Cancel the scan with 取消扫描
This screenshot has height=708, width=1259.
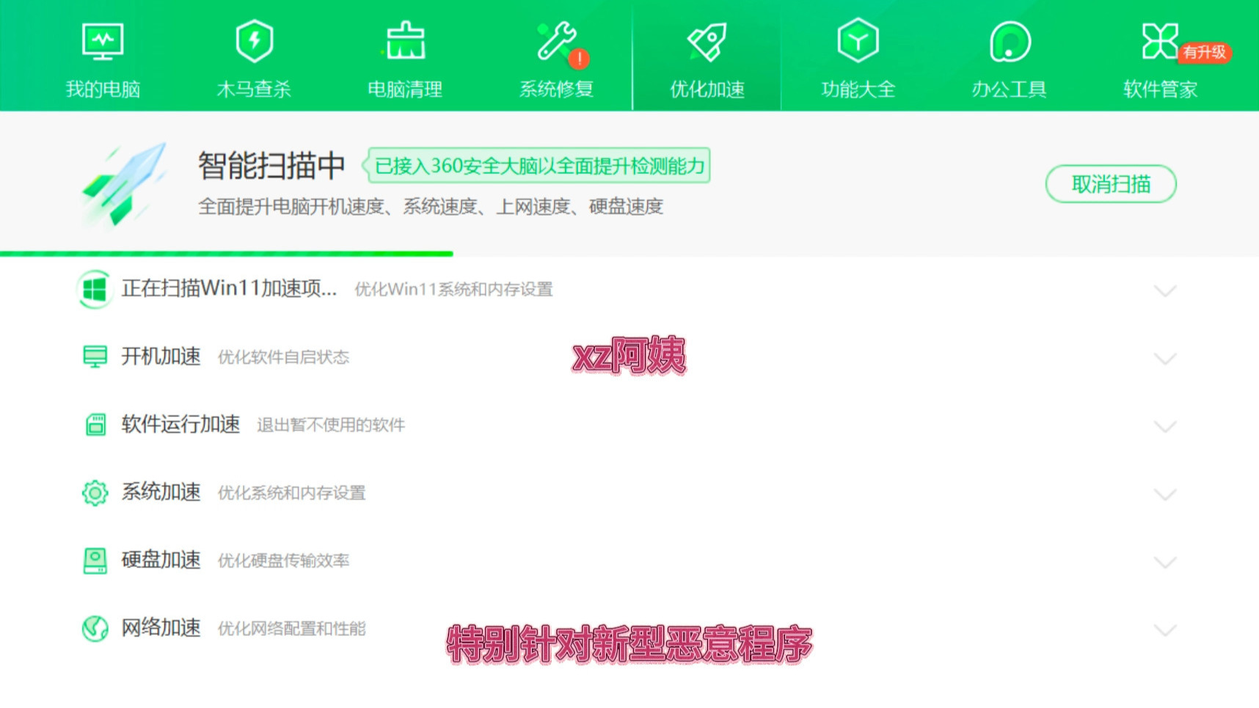click(1111, 184)
